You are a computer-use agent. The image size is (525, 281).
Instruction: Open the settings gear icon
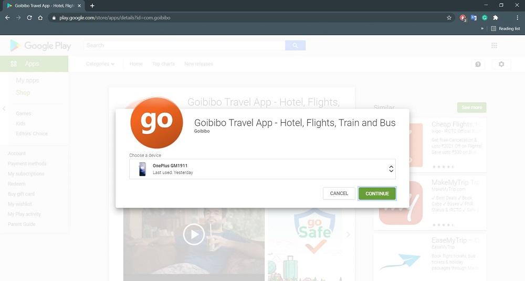[501, 64]
